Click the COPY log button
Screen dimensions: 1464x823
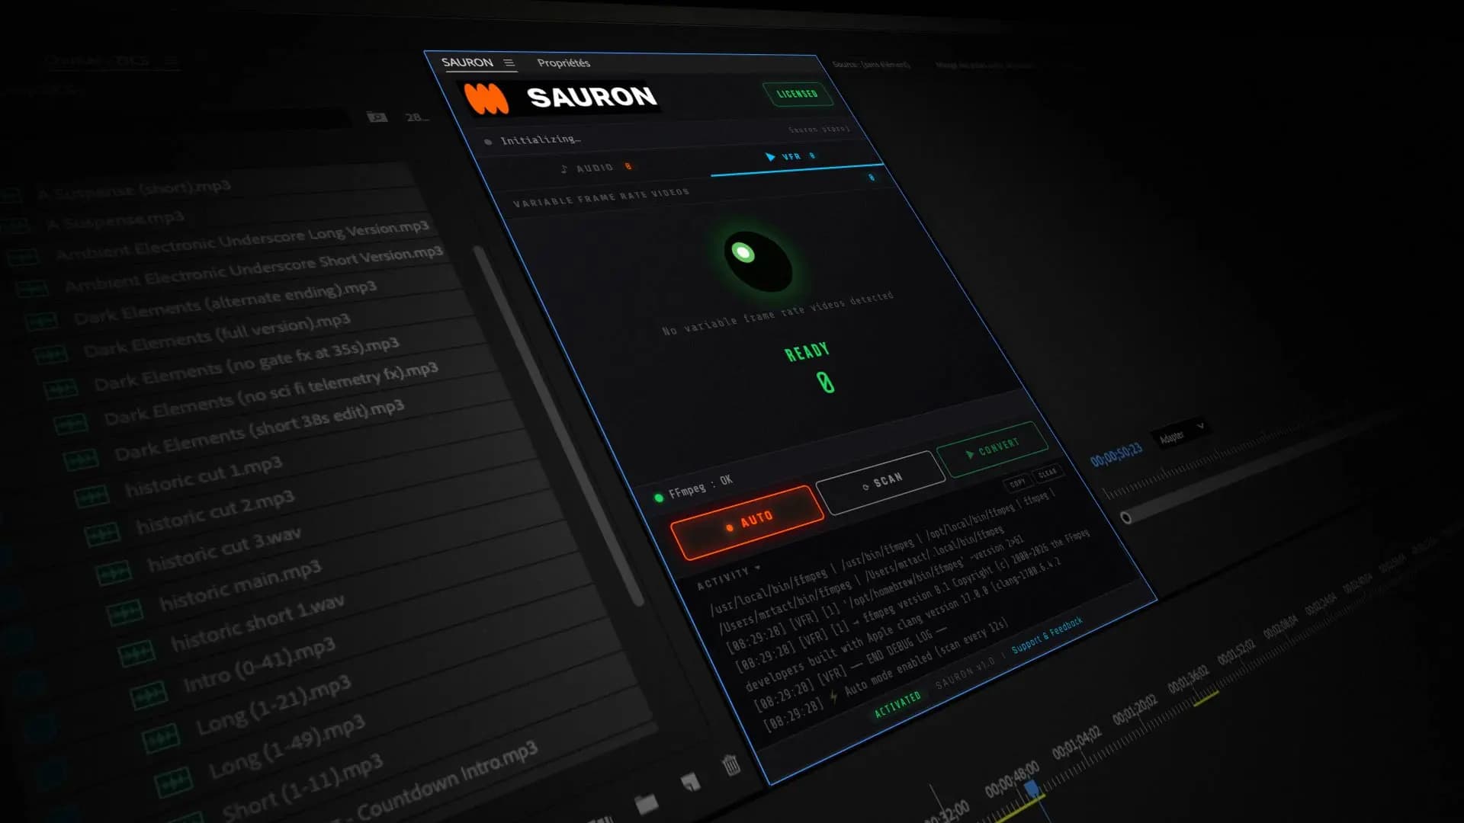point(1017,484)
